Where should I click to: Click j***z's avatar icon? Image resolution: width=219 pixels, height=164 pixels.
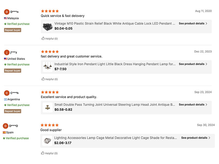point(6,52)
